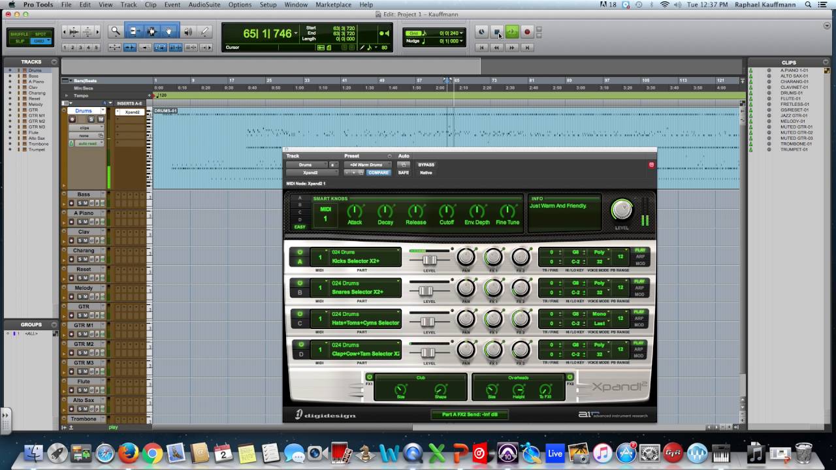Select TRUMPET-01 in Clips list
This screenshot has width=836, height=470.
pos(794,149)
